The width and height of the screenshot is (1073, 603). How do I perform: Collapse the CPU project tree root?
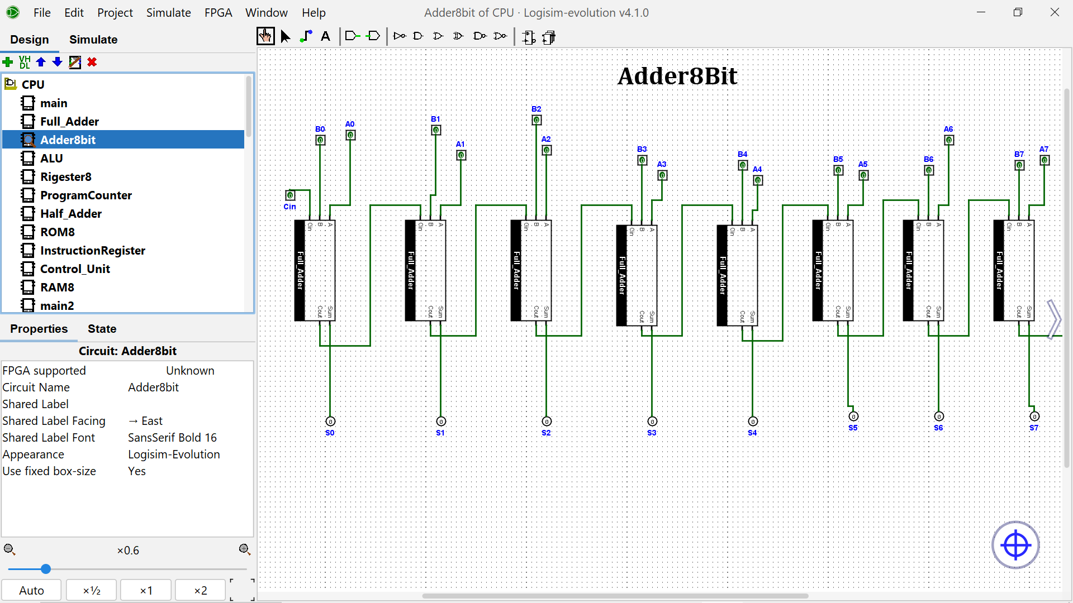pyautogui.click(x=10, y=84)
